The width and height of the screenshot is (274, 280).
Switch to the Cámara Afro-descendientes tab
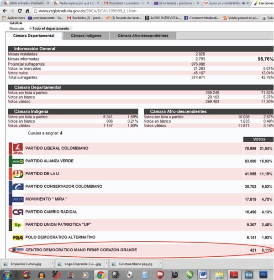(x=143, y=36)
